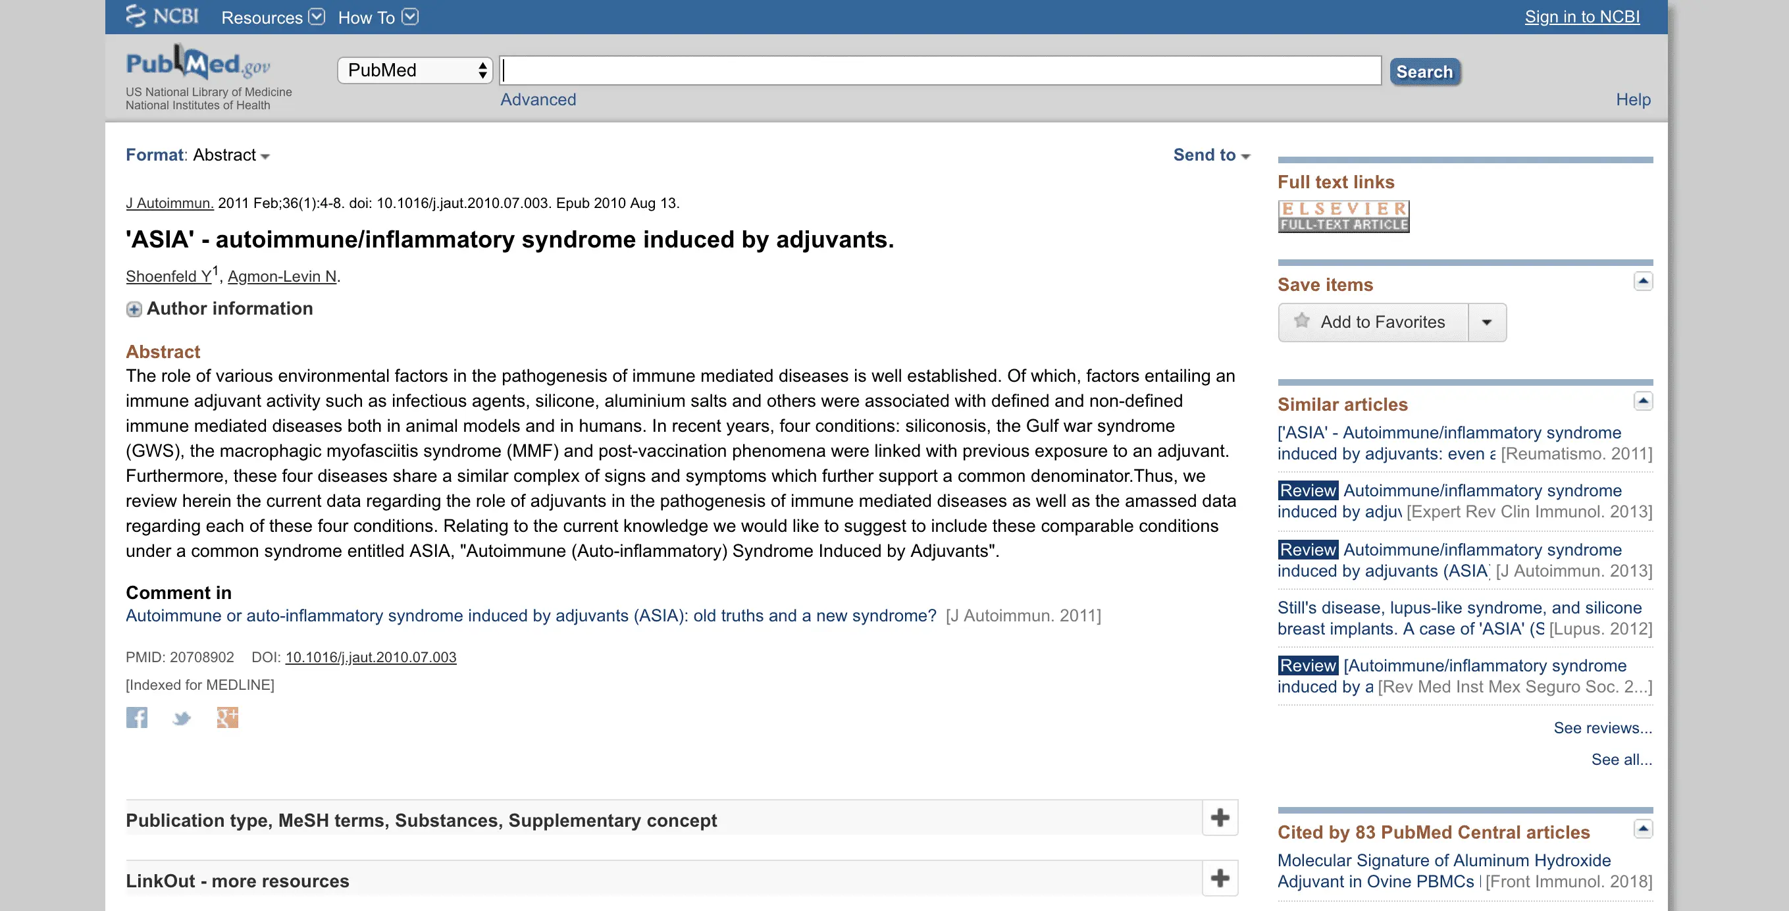This screenshot has height=911, width=1789.
Task: Follow the Sign in to NCBI link
Action: coord(1582,16)
